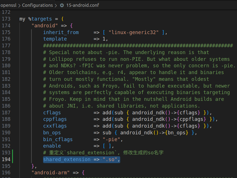
Task: Click line number 187
Action: click(x=6, y=112)
